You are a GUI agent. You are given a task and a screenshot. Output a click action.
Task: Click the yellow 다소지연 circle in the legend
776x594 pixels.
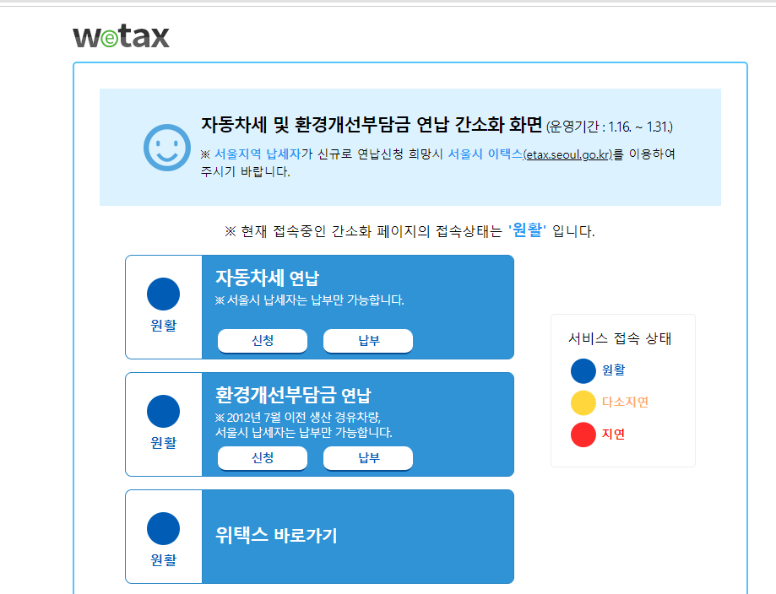(583, 402)
